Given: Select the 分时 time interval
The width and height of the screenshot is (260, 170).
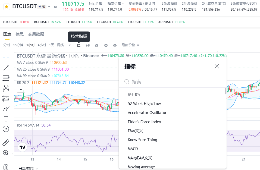Looking at the screenshot, I should click(x=7, y=45).
